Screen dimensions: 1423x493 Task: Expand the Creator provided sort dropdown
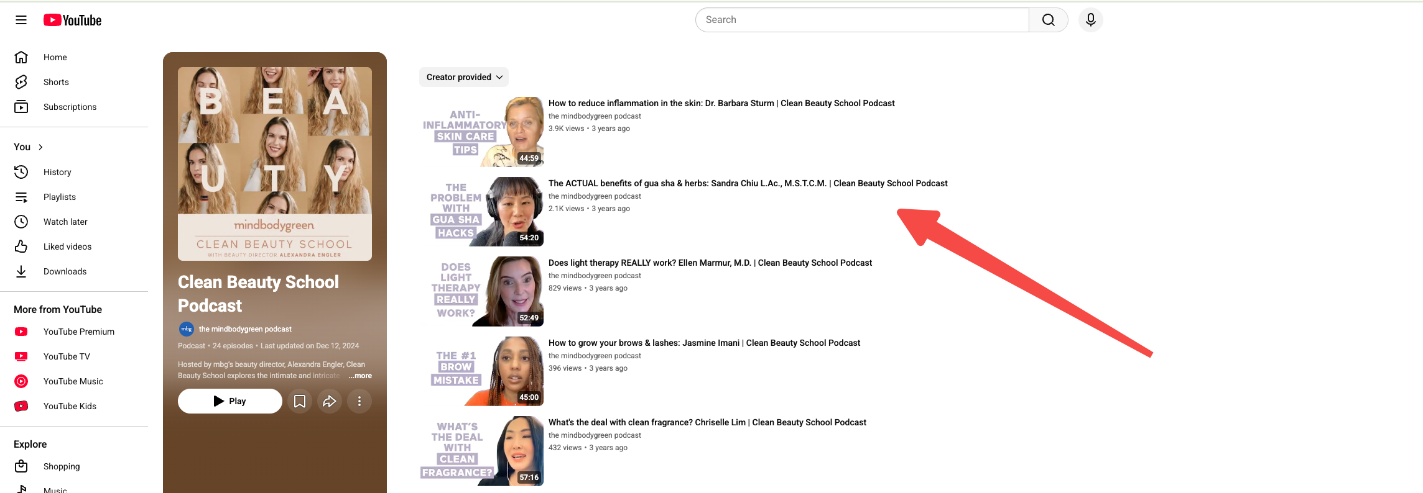point(464,77)
